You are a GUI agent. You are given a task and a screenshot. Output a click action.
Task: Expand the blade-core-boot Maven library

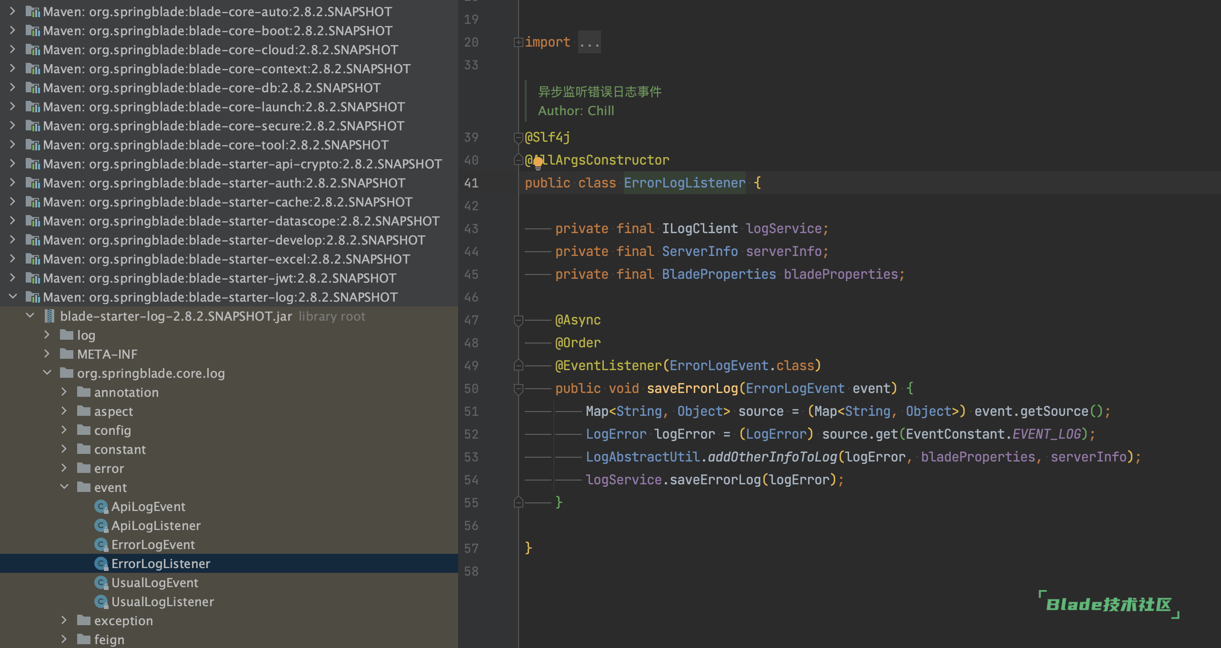13,30
